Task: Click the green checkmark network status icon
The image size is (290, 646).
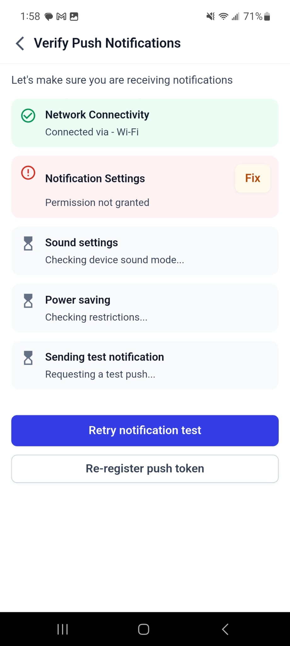Action: [28, 115]
